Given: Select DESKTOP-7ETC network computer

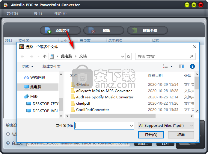Looking at the screenshot, I should click(x=43, y=103).
